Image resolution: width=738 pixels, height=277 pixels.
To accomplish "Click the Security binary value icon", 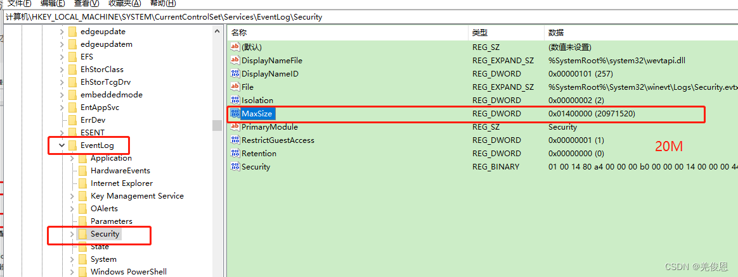I will point(235,167).
